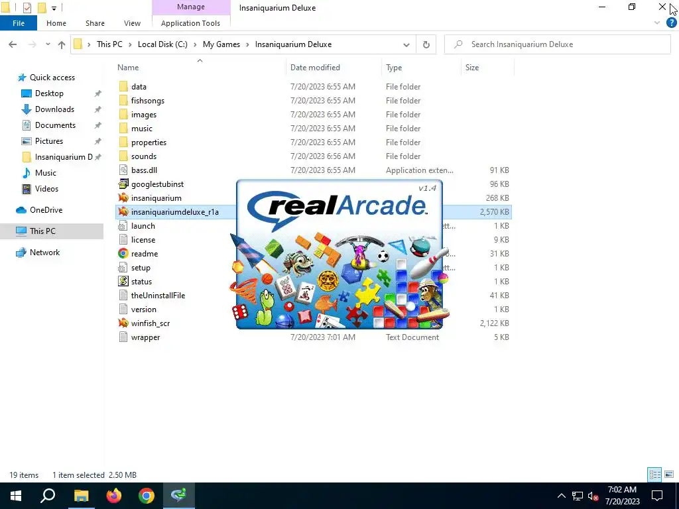Select the music folder icon

tap(123, 128)
